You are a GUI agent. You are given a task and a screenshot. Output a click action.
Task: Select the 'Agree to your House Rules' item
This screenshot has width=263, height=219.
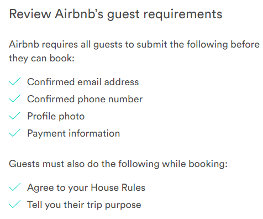(86, 187)
